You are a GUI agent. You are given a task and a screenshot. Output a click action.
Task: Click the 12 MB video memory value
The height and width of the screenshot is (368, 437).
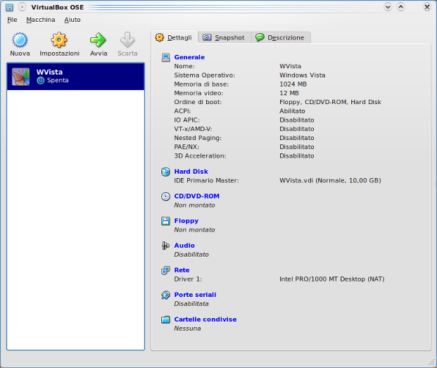[x=289, y=93]
